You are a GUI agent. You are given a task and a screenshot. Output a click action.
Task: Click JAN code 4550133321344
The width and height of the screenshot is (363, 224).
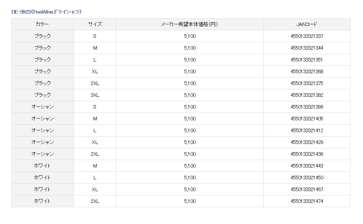pos(307,48)
